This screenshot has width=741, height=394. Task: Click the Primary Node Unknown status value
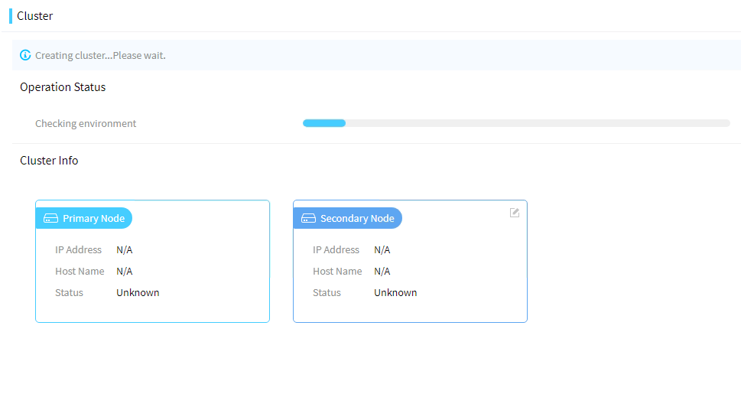(138, 292)
